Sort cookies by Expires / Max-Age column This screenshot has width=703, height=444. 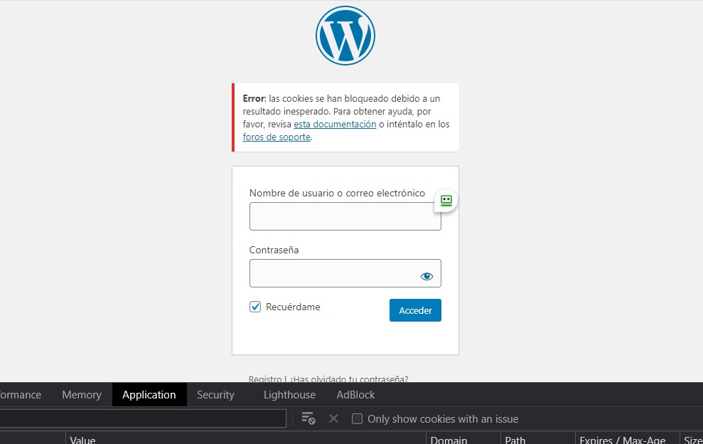coord(628,438)
